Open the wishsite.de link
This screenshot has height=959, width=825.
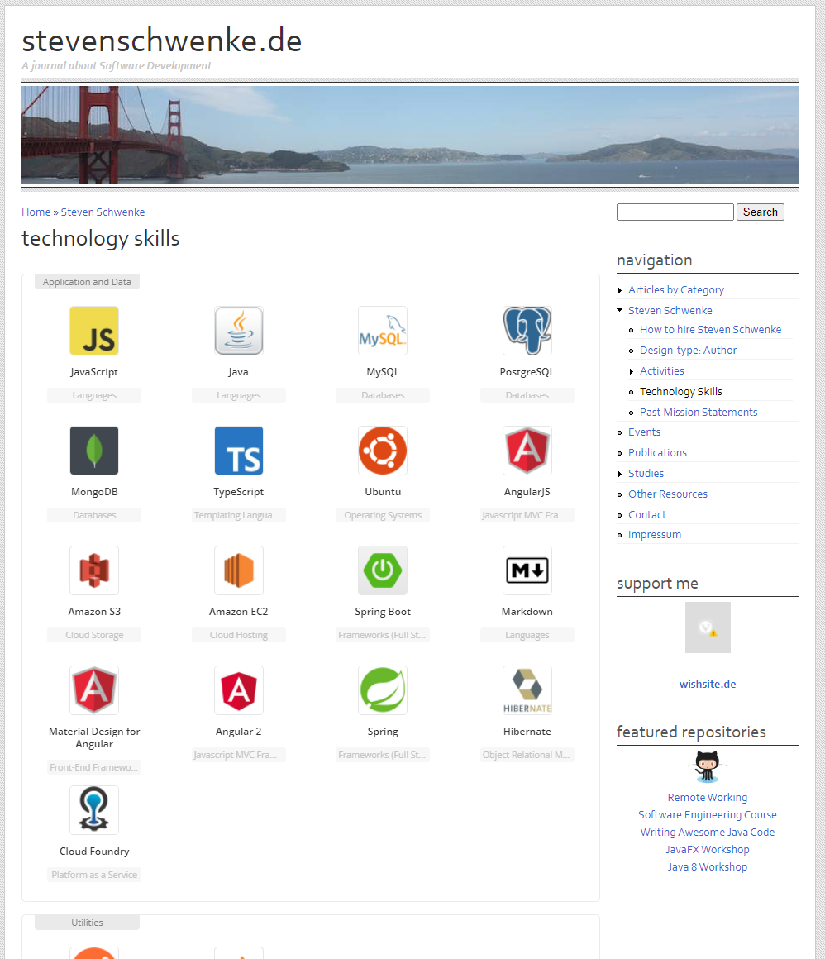click(708, 685)
